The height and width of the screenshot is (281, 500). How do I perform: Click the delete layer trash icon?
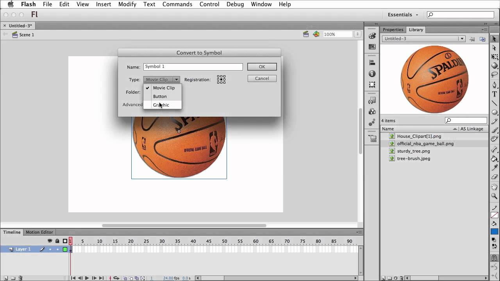[x=21, y=278]
